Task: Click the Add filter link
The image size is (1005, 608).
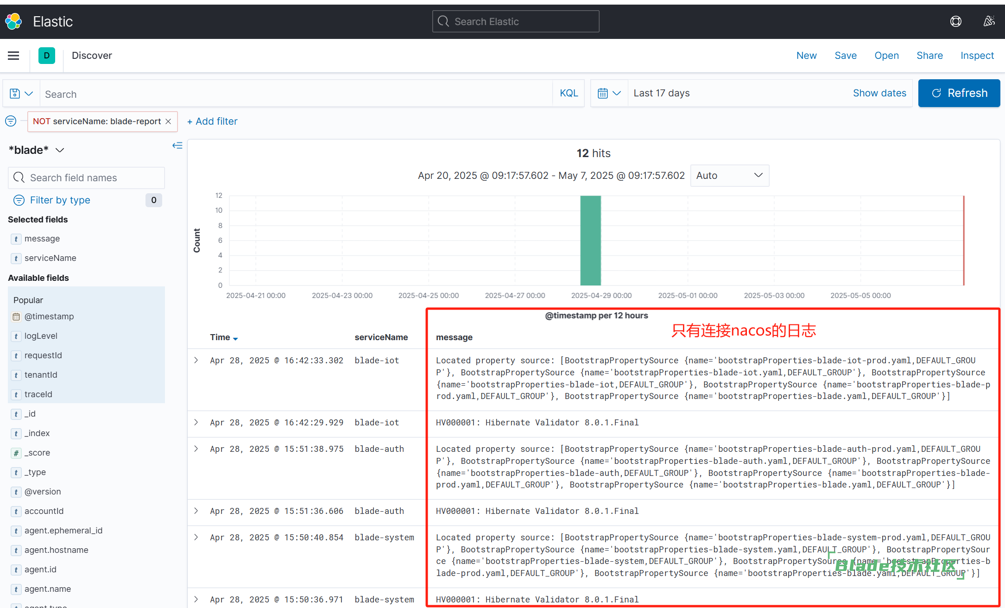Action: pos(212,121)
